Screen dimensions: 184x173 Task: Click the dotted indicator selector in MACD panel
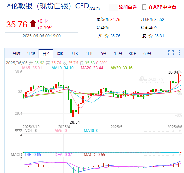157,155
